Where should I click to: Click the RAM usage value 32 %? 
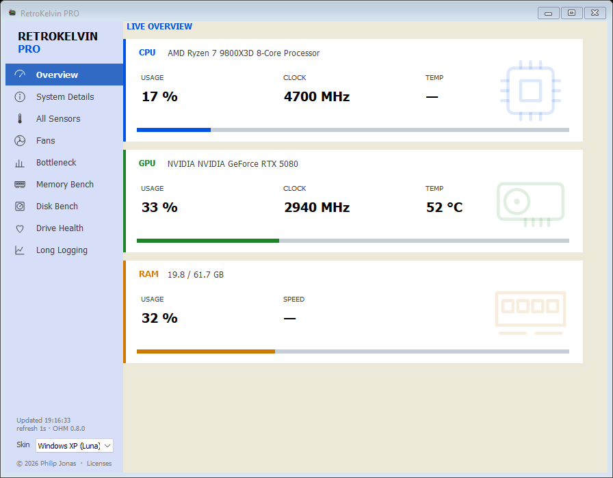point(159,318)
